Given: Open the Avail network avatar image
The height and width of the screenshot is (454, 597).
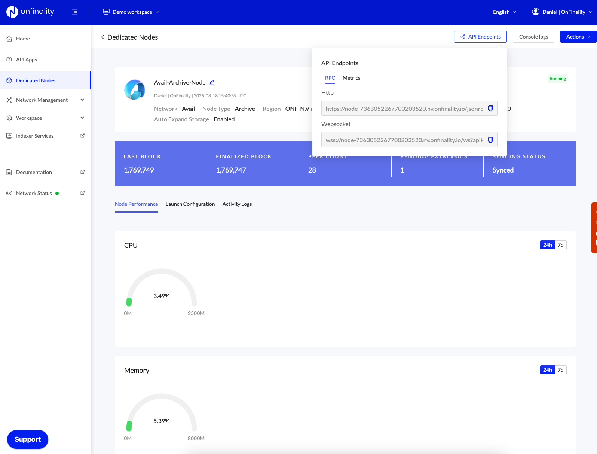Looking at the screenshot, I should tap(135, 90).
